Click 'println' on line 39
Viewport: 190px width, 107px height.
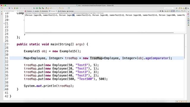coord(50,86)
